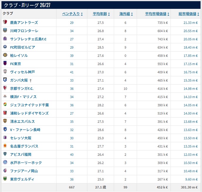This screenshot has height=192, width=202.
Task: Click the アビスパ福岡 club crest icon
Action: point(5,154)
